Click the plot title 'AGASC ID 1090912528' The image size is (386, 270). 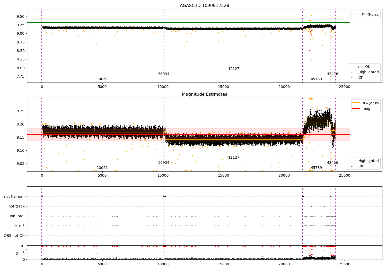204,6
